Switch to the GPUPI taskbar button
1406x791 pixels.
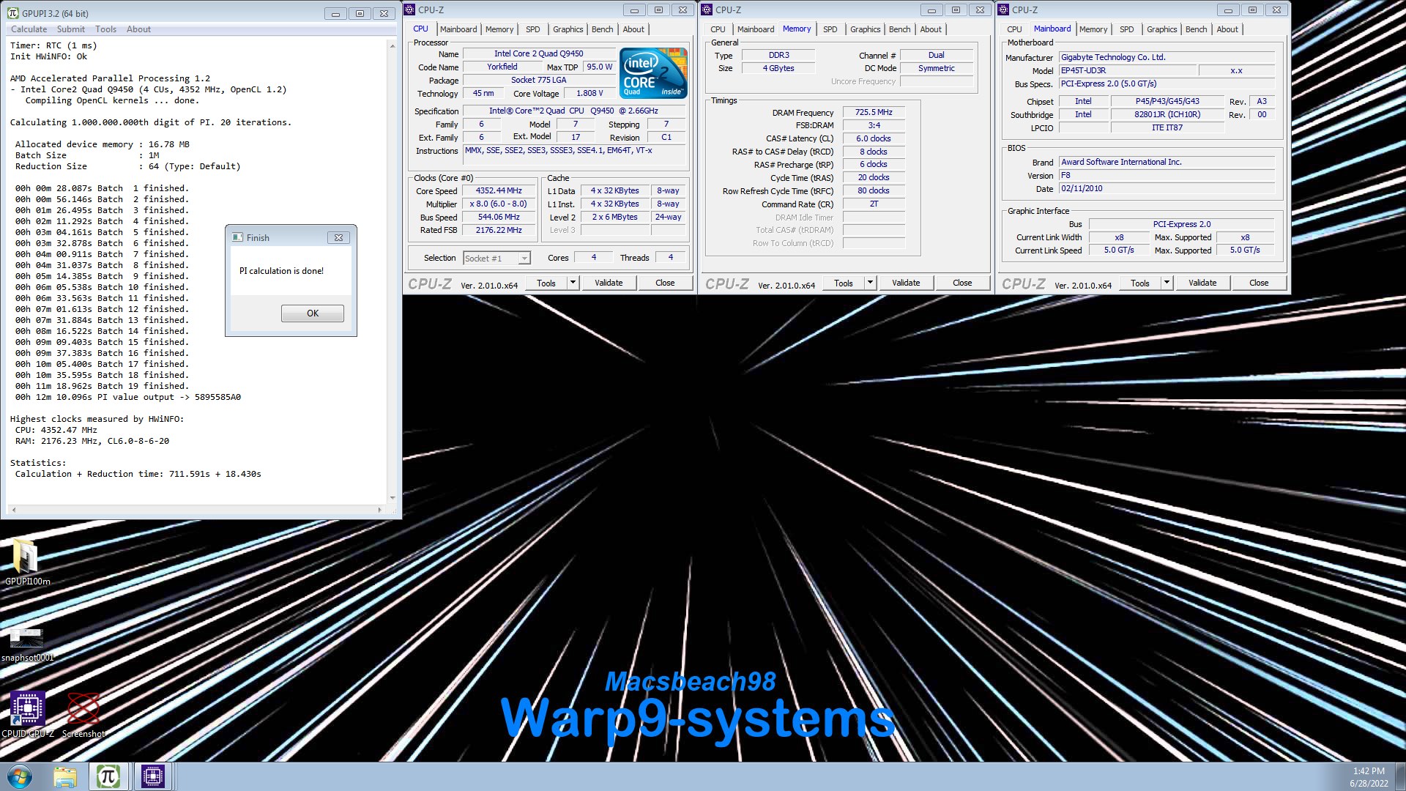tap(108, 776)
